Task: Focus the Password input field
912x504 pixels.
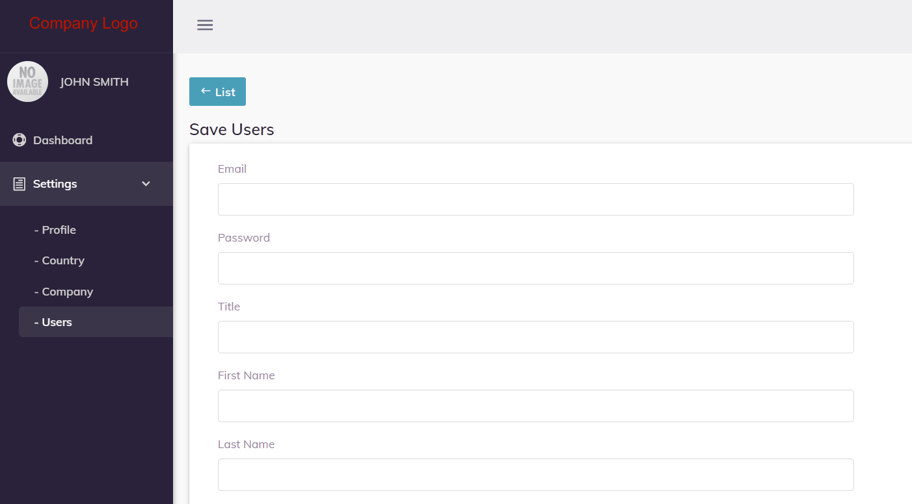Action: pyautogui.click(x=535, y=268)
